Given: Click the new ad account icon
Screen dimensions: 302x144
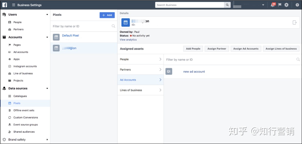Looking at the screenshot, I should [169, 71].
